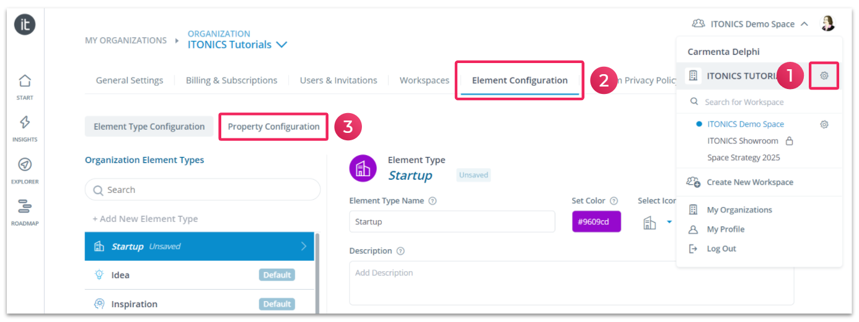The image size is (859, 322).
Task: Open the #9609cd color swatch
Action: [x=596, y=222]
